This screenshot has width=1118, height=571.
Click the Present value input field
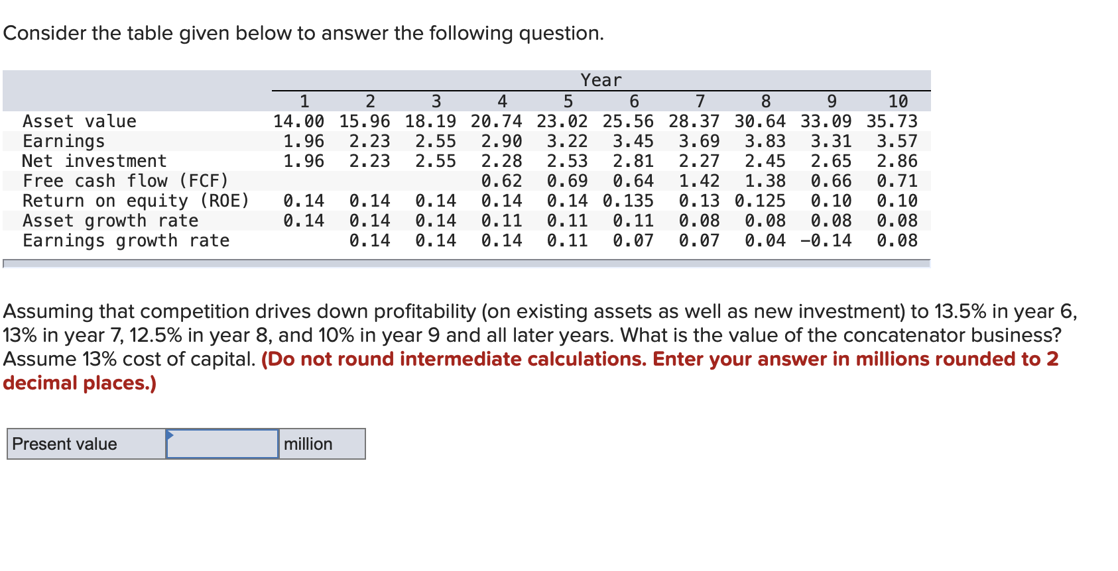[x=221, y=444]
